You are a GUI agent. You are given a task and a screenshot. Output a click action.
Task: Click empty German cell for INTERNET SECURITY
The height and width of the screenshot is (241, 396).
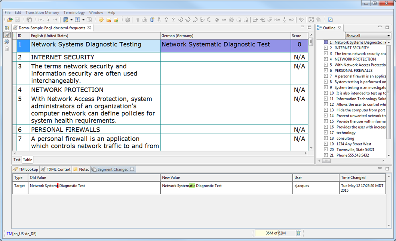click(225, 57)
